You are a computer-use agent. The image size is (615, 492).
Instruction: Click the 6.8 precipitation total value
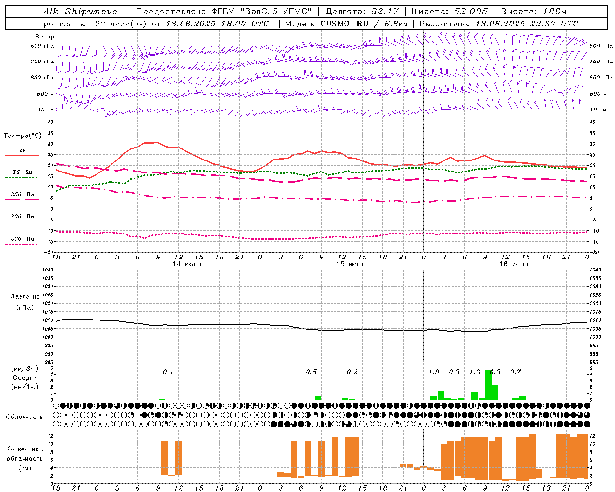click(x=495, y=372)
